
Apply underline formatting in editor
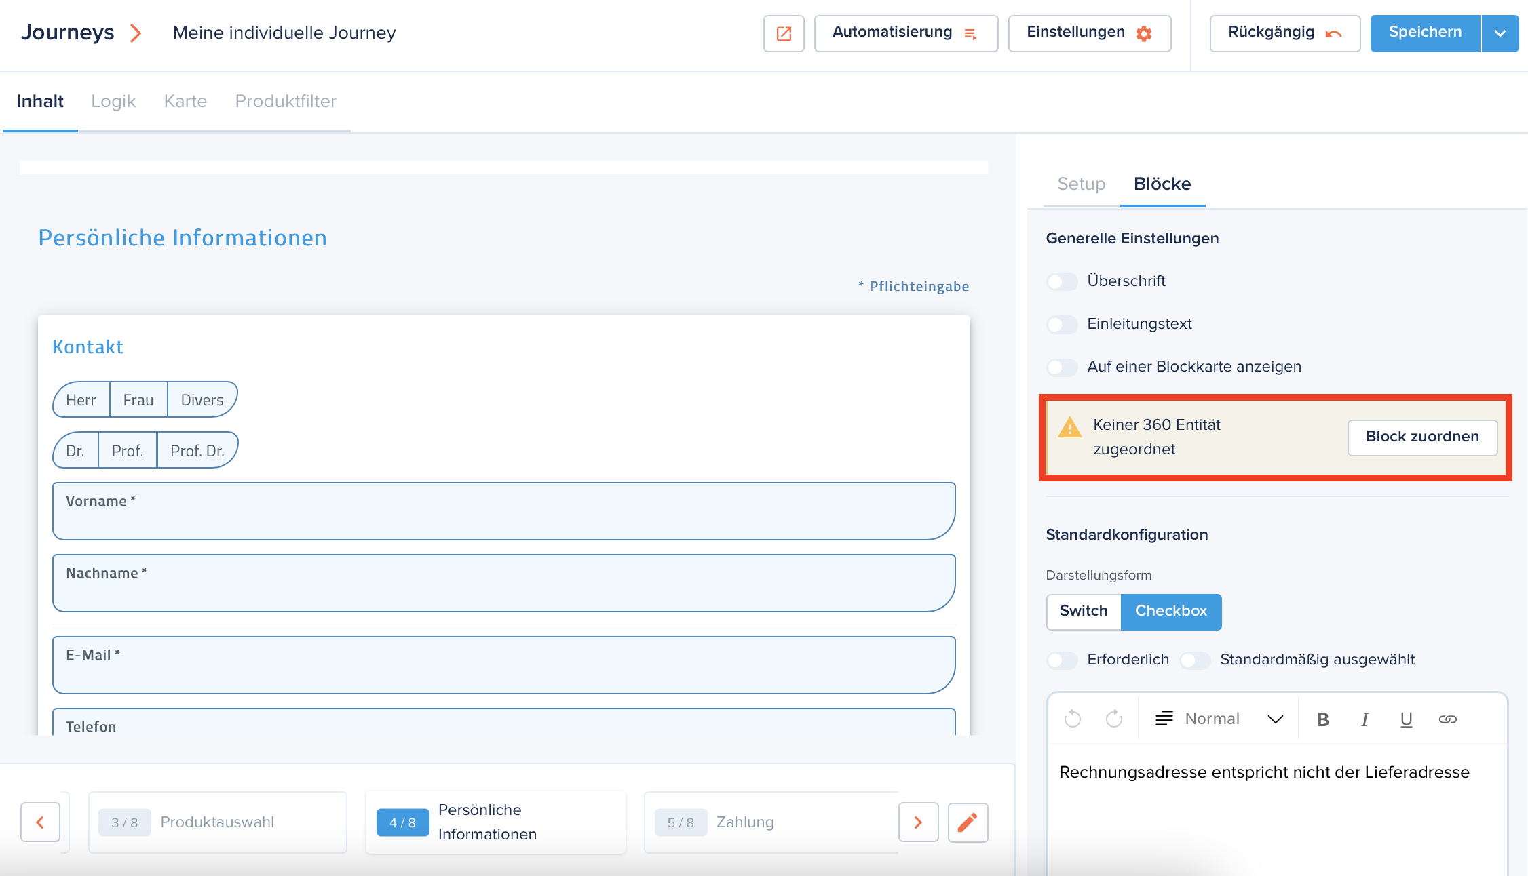[1407, 719]
